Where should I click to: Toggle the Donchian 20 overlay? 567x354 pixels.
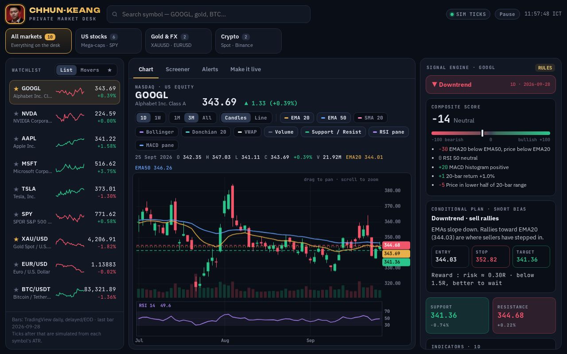tap(206, 132)
